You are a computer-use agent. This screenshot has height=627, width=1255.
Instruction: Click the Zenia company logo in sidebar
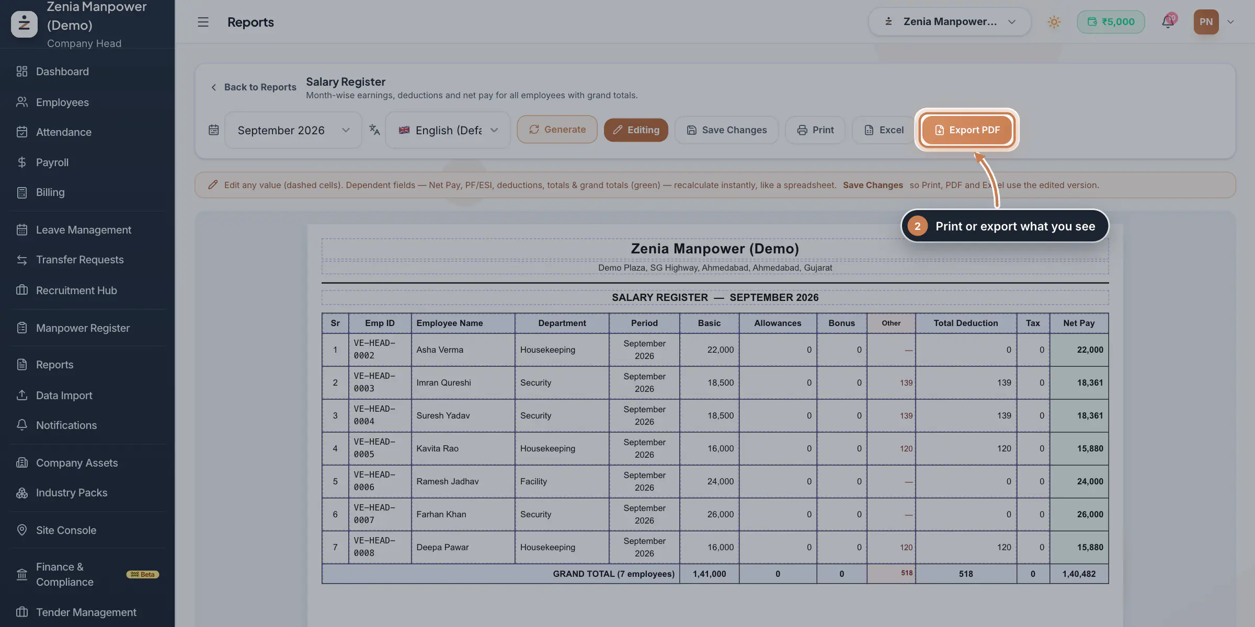pos(24,24)
